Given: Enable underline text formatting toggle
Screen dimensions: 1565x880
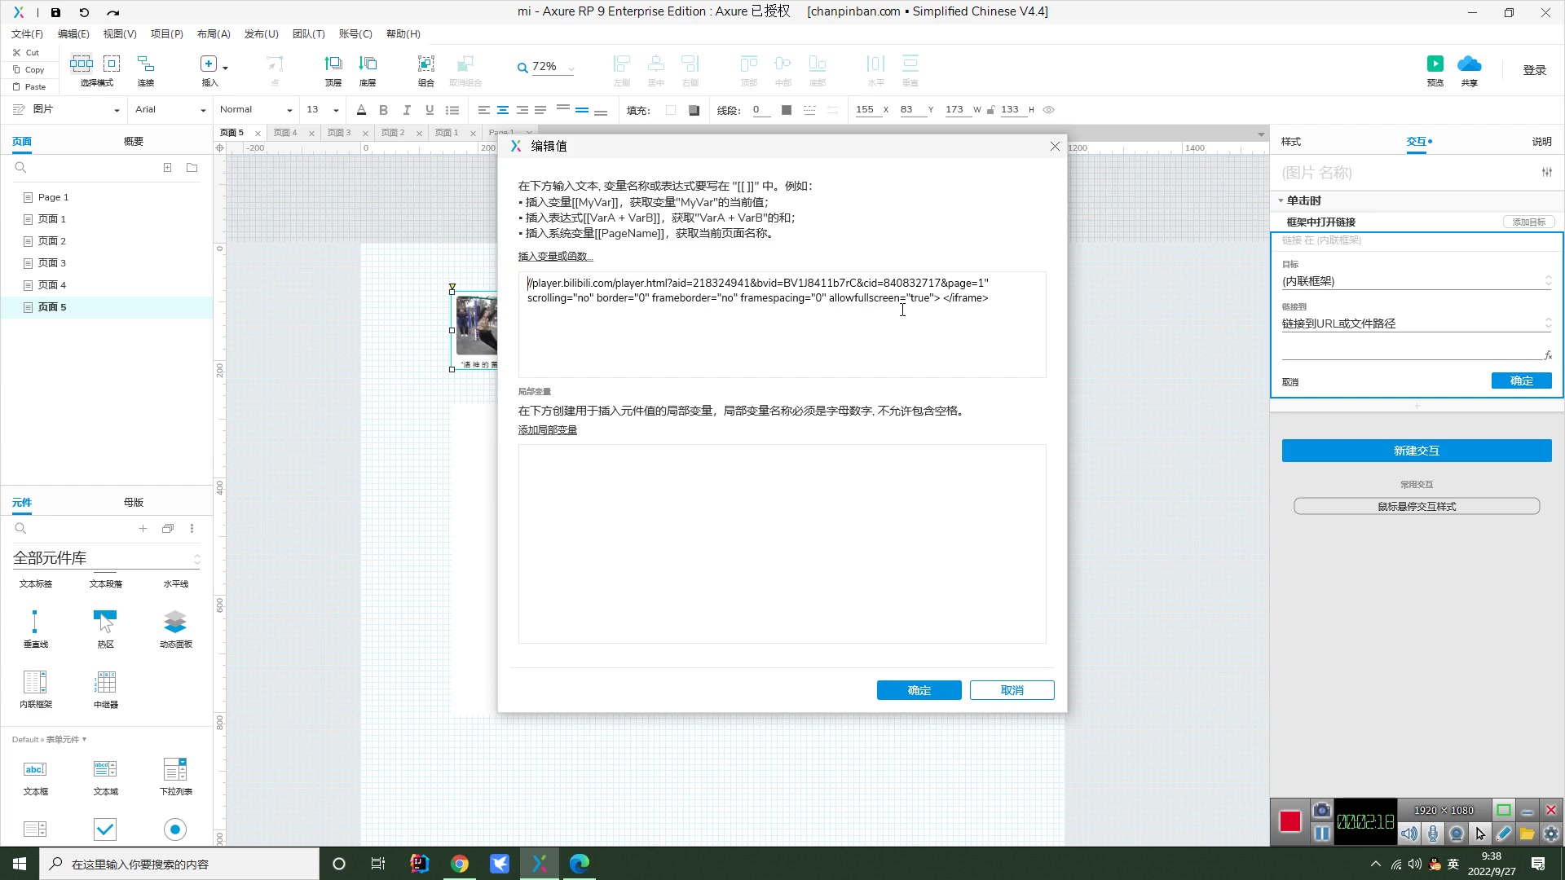Looking at the screenshot, I should pos(429,110).
